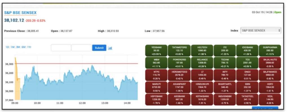Open the RELIANCE stock tile
The width and height of the screenshot is (287, 112).
pos(202,63)
